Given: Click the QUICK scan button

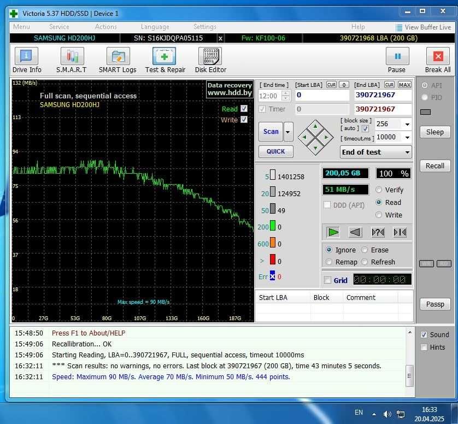Looking at the screenshot, I should point(276,151).
